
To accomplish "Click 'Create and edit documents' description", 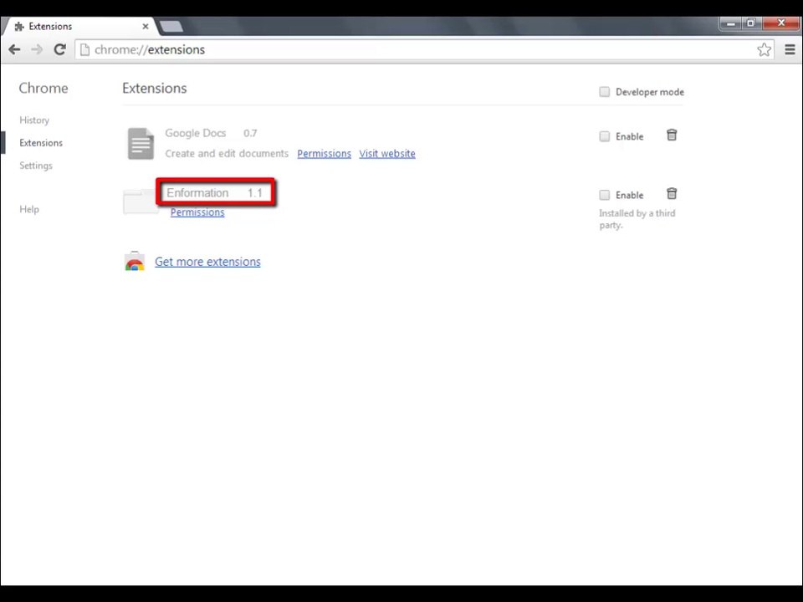I will click(227, 154).
